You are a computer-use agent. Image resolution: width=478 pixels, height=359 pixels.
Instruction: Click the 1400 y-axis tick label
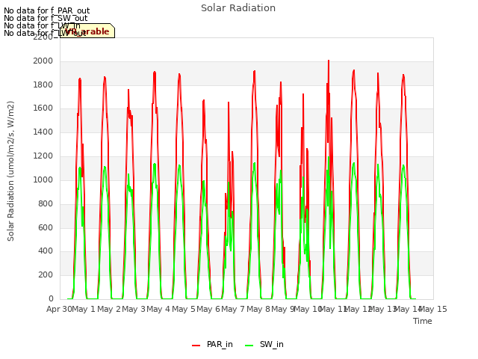pyautogui.click(x=43, y=132)
